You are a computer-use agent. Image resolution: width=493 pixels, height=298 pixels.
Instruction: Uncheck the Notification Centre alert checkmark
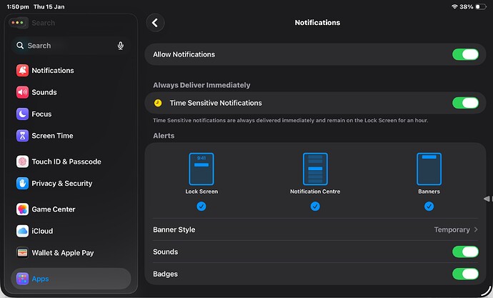point(315,207)
